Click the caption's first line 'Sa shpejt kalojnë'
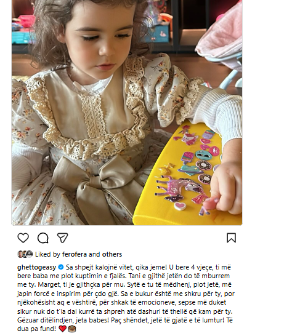300x336 pixels. (148, 268)
